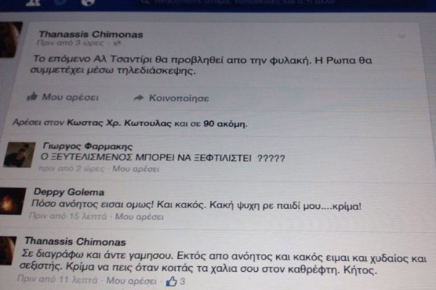The image size is (436, 290).
Task: Click the blue thumbs-up icon showing 3 likes
Action: (x=171, y=281)
